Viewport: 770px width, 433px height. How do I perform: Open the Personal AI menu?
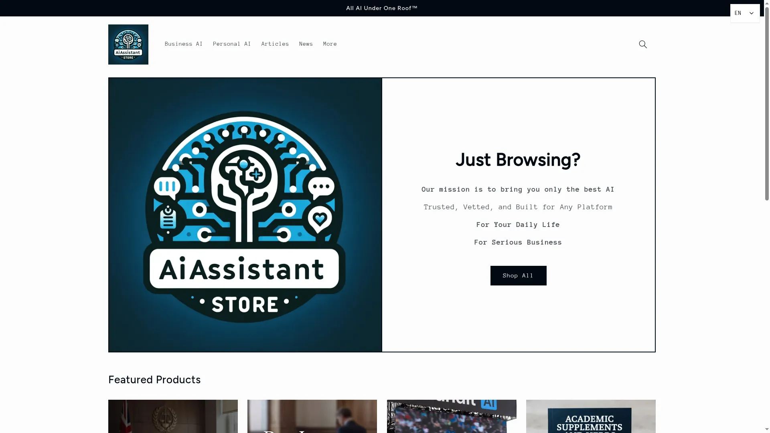[232, 44]
